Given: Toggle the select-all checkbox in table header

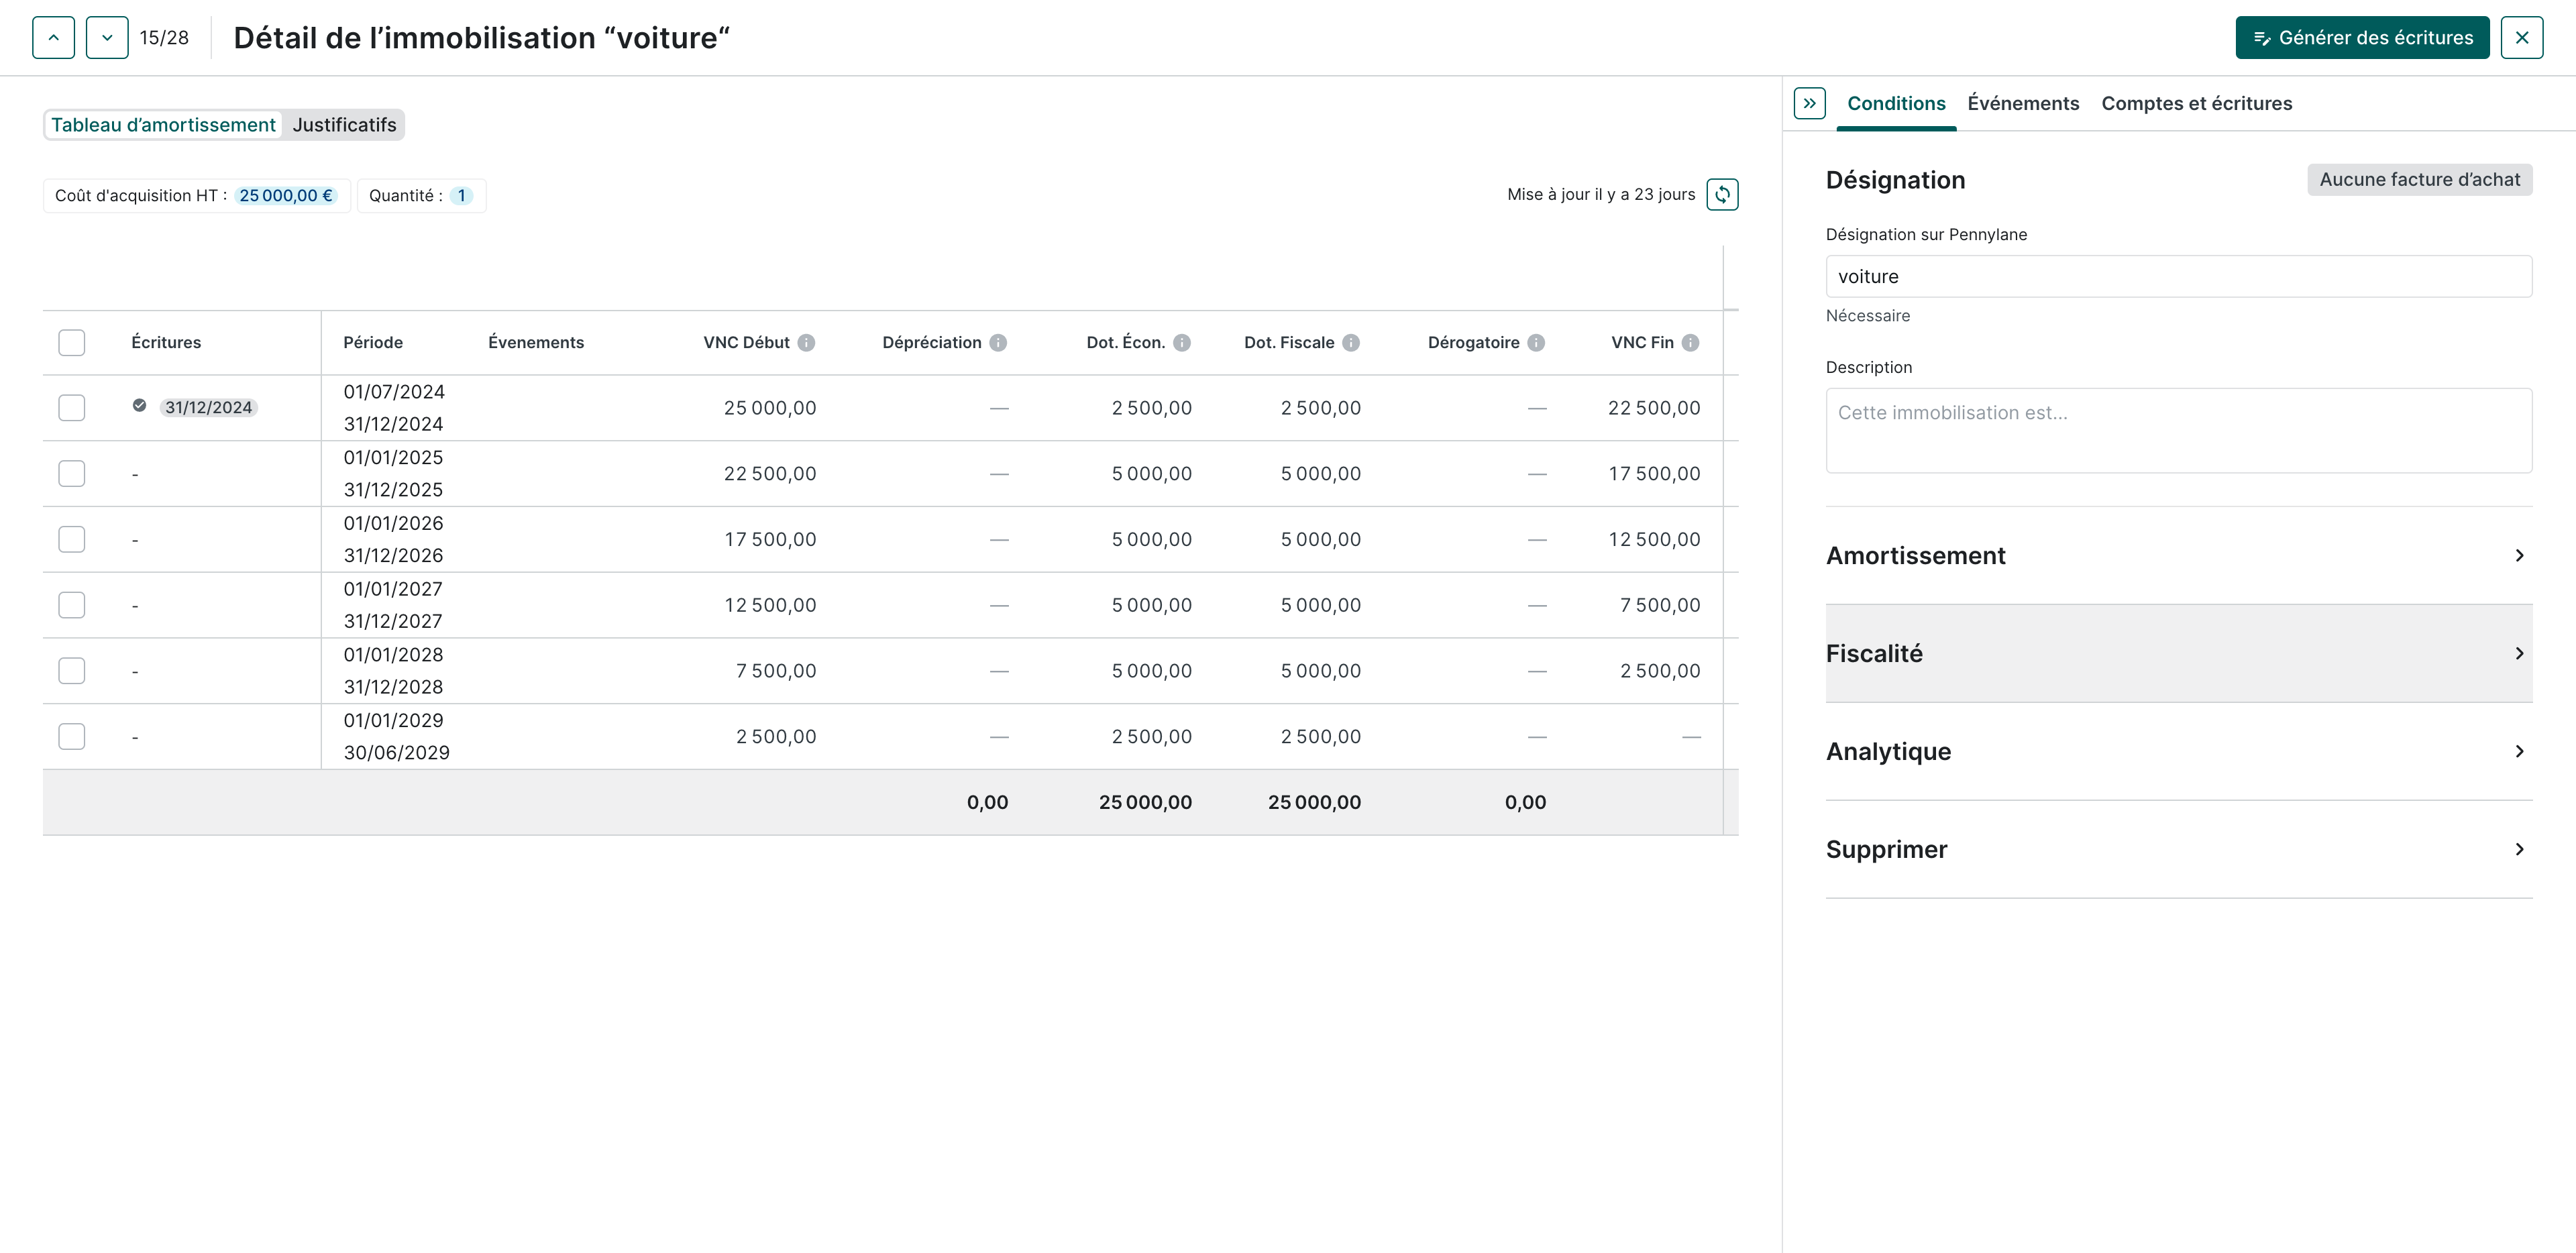Looking at the screenshot, I should point(72,343).
